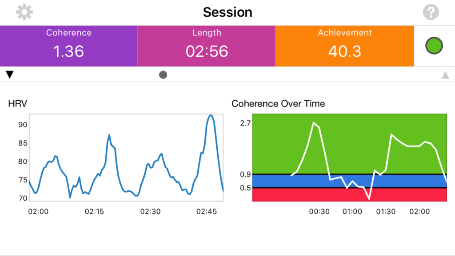Screen dimensions: 455x256
Task: Tap the pink Length timer tile
Action: pos(207,46)
